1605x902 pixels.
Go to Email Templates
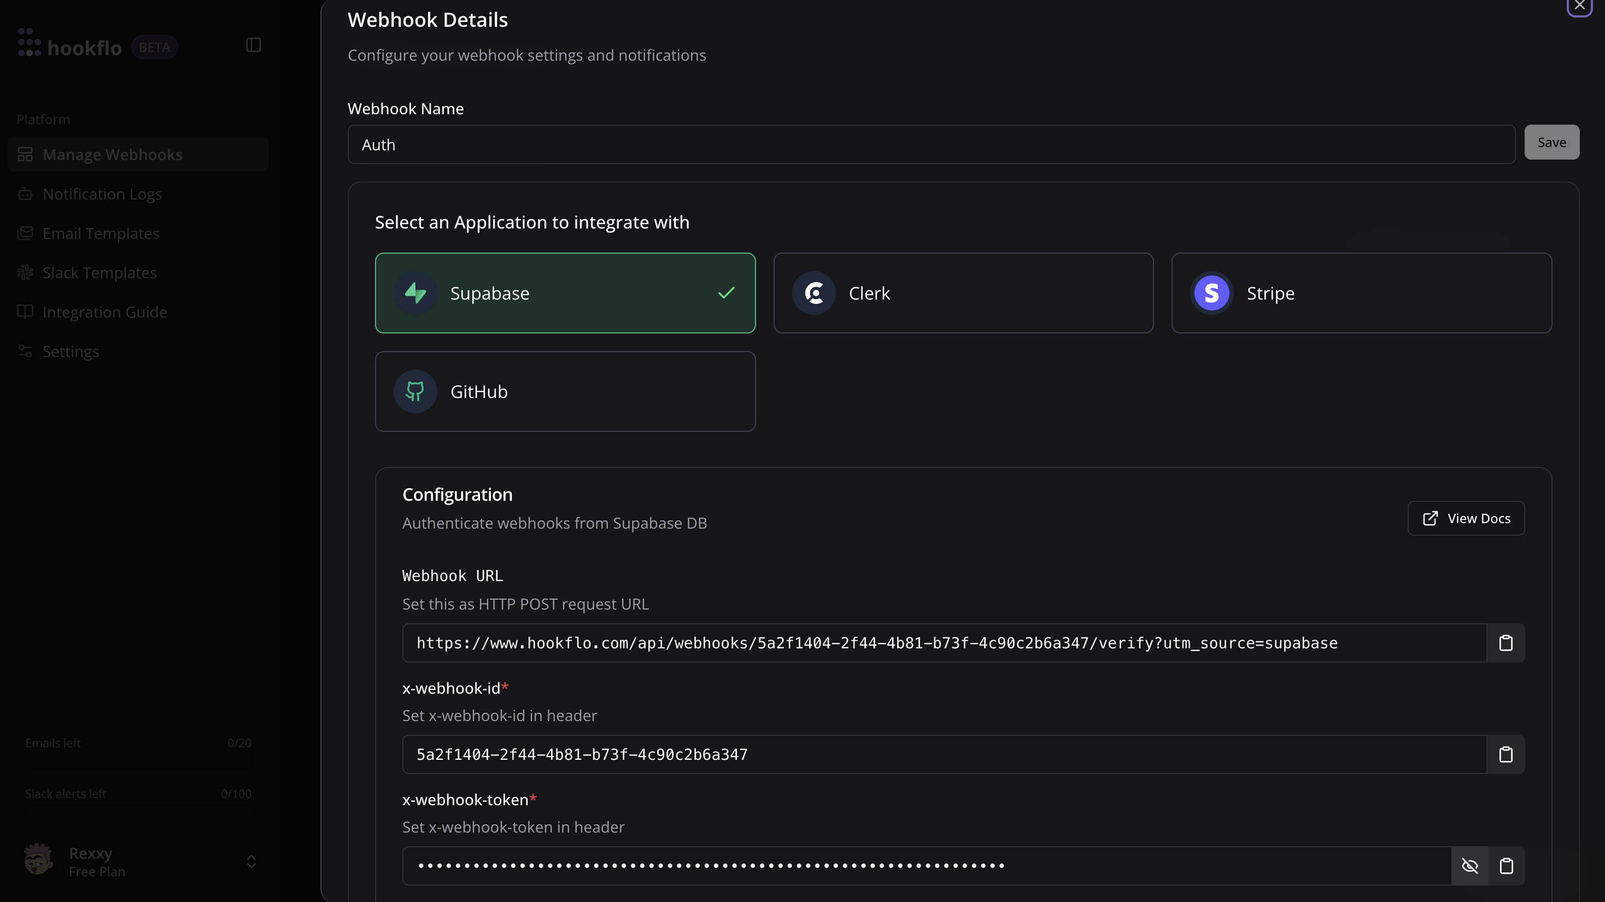[x=101, y=233]
